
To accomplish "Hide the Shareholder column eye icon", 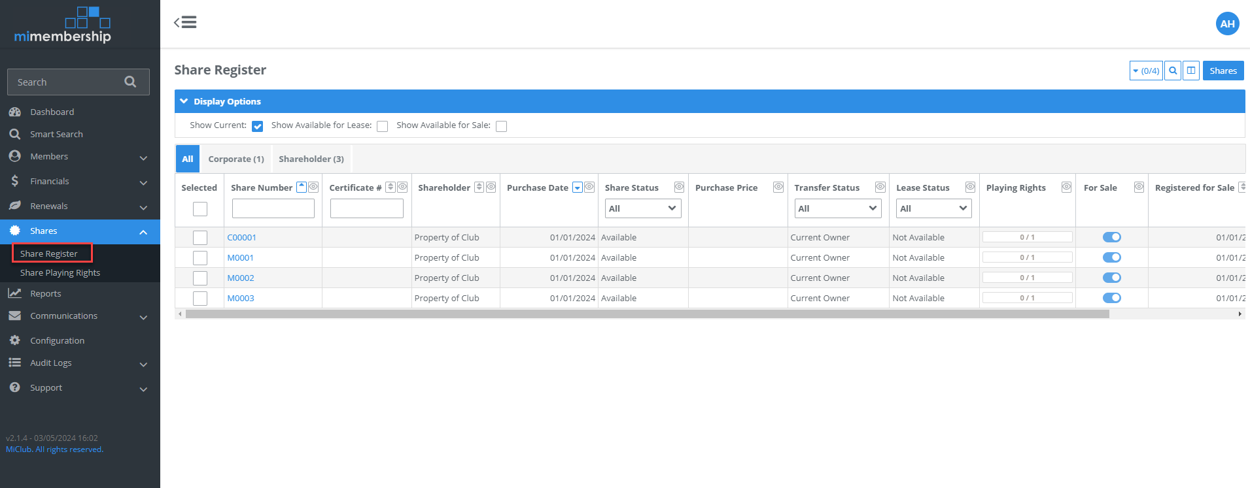I will 491,187.
